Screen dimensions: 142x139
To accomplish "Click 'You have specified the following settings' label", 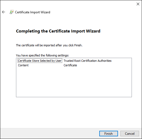I will pos(42,55).
